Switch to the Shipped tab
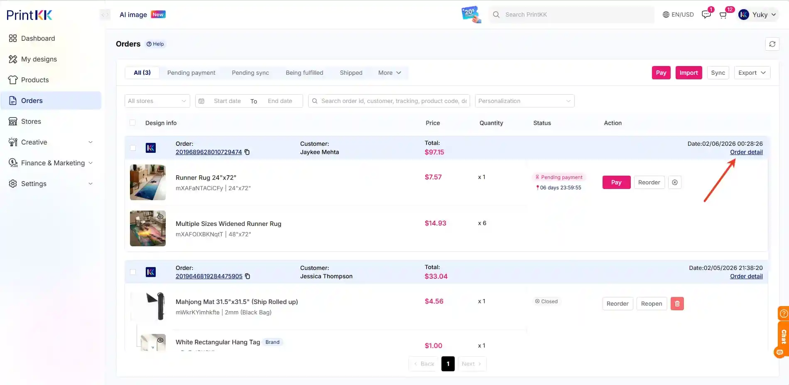Screen dimensions: 789x385 tap(351, 73)
